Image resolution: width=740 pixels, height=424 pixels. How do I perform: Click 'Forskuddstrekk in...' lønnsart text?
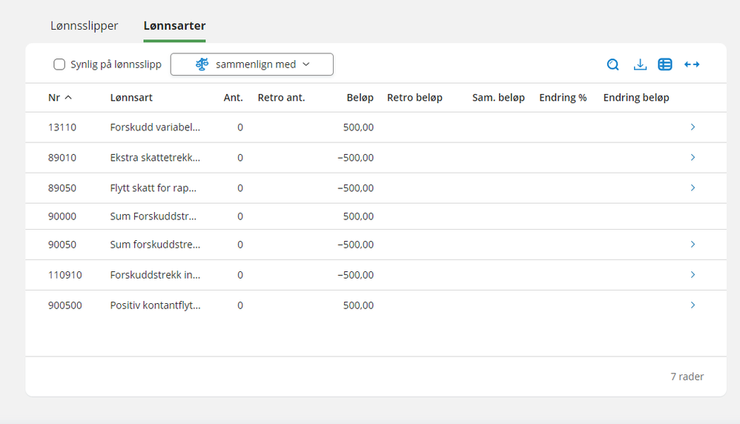[155, 275]
